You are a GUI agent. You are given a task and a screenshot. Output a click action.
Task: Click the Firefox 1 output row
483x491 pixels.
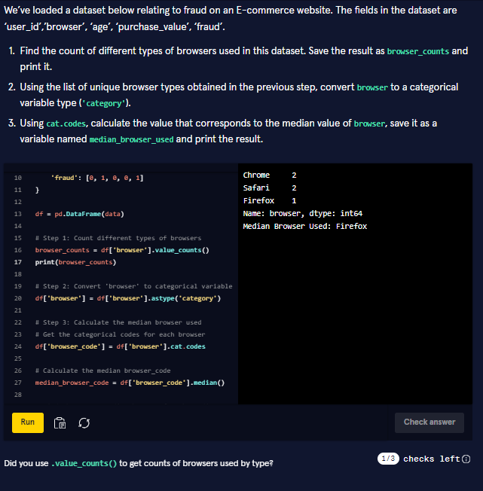270,201
